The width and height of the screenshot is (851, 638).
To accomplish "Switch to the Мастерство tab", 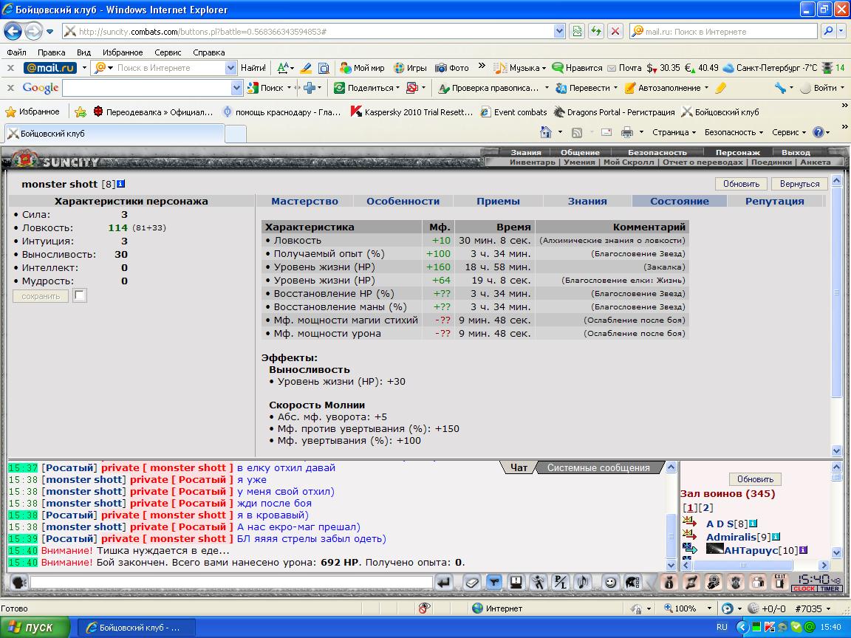I will point(304,202).
